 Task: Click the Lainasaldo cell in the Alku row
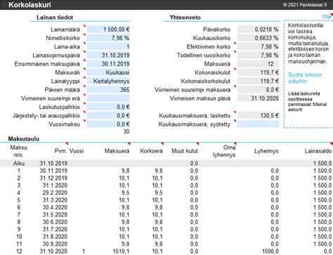point(322,163)
